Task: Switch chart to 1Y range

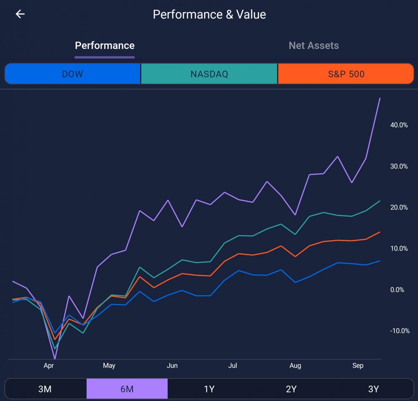Action: [x=209, y=389]
